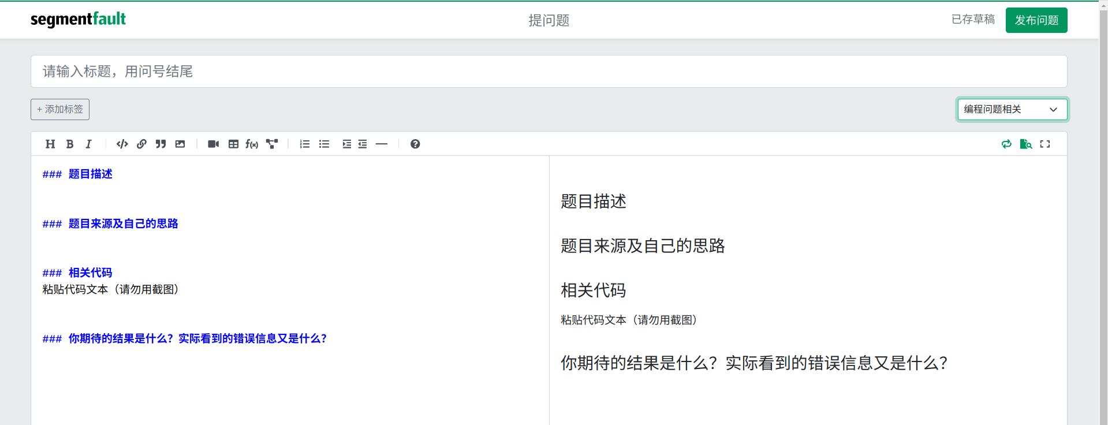Increase indent using the indent icon
This screenshot has width=1108, height=425.
point(346,144)
